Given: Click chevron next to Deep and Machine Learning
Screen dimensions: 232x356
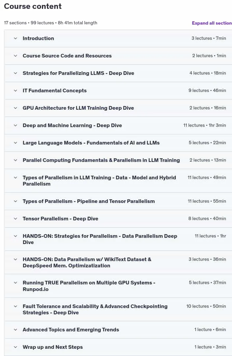Looking at the screenshot, I should tap(15, 125).
